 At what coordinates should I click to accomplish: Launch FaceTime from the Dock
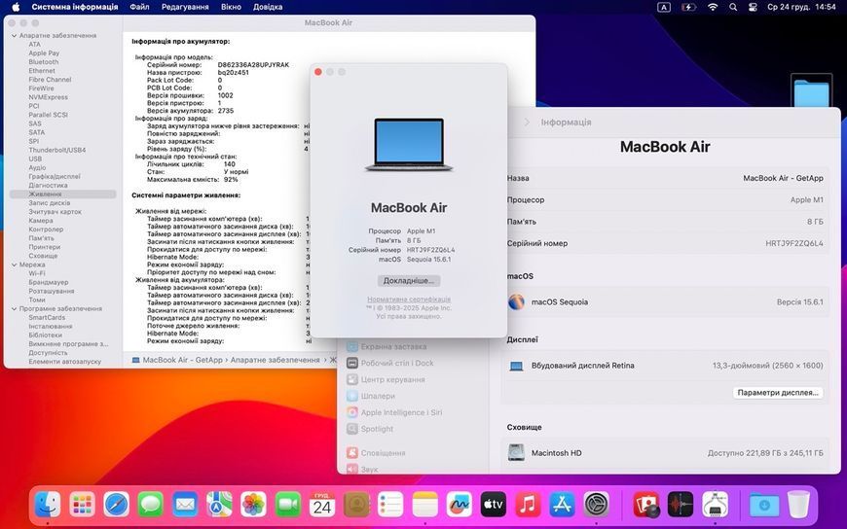(288, 506)
